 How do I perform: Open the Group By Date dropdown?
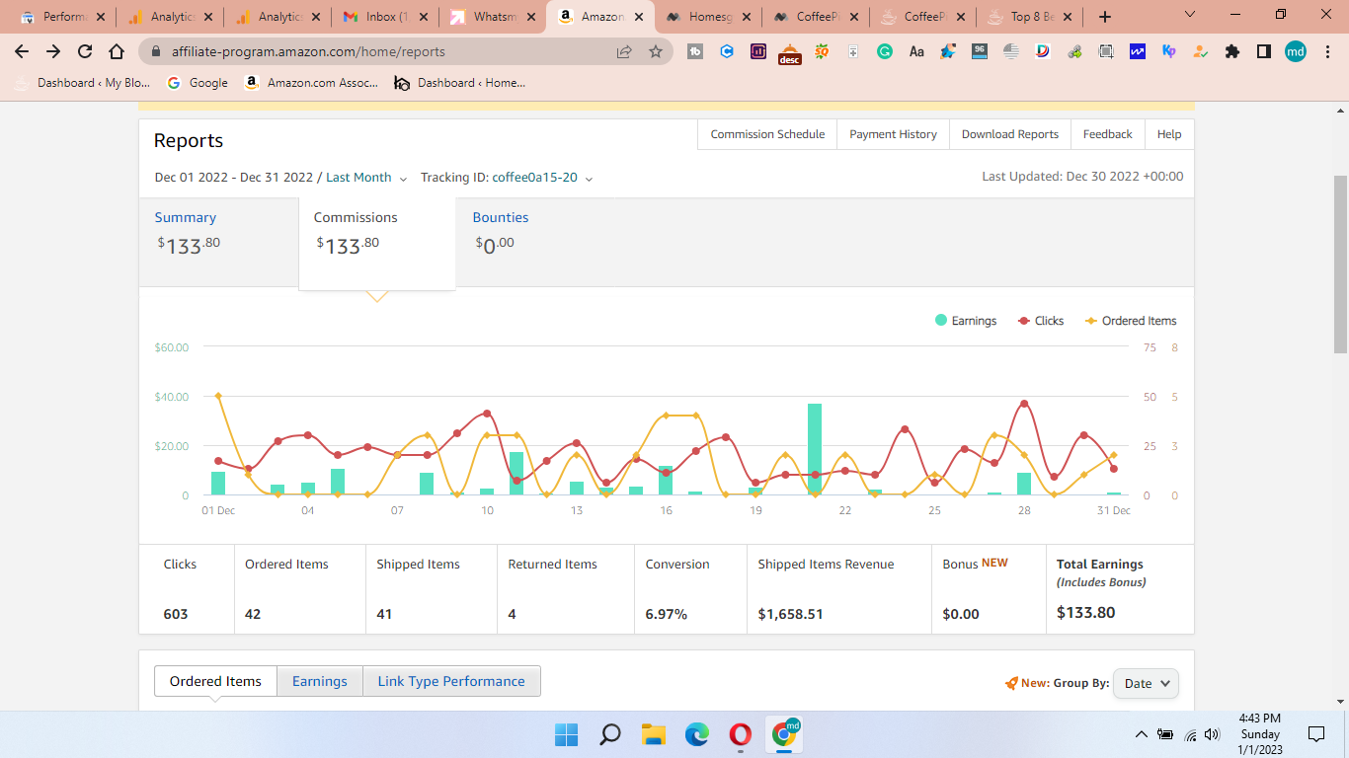(1146, 683)
